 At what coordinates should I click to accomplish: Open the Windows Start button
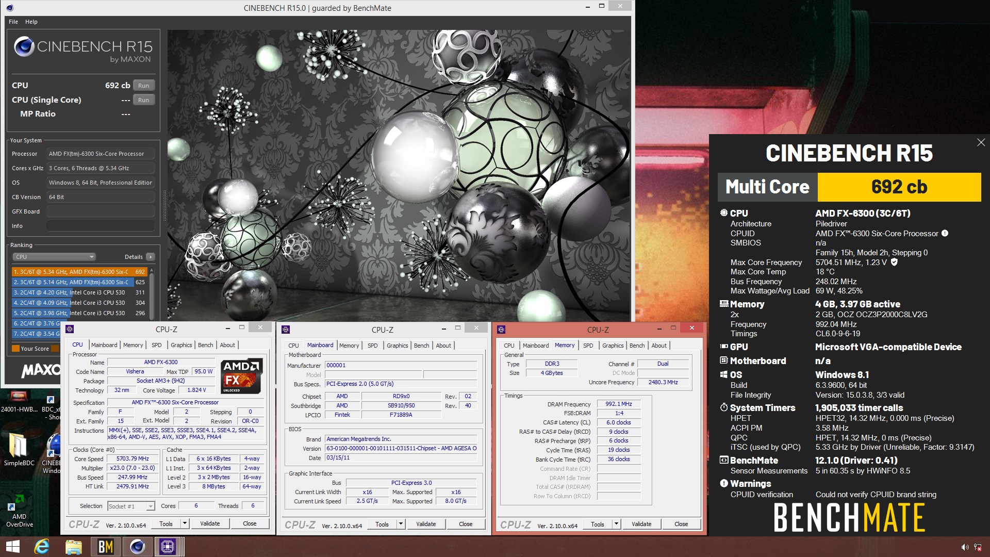tap(13, 547)
